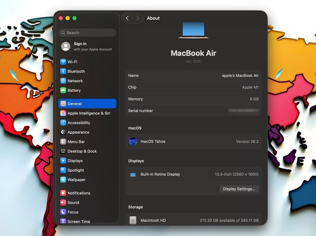Select Wi-Fi label in sidebar
The height and width of the screenshot is (236, 316).
[x=72, y=62]
